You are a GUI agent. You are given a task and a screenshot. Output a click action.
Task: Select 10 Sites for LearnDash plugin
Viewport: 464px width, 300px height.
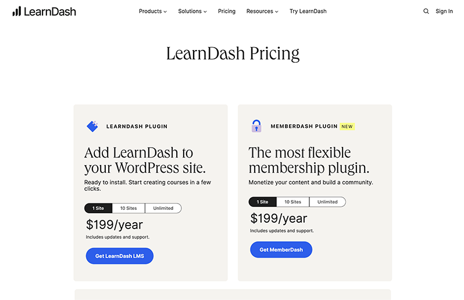[x=129, y=208]
